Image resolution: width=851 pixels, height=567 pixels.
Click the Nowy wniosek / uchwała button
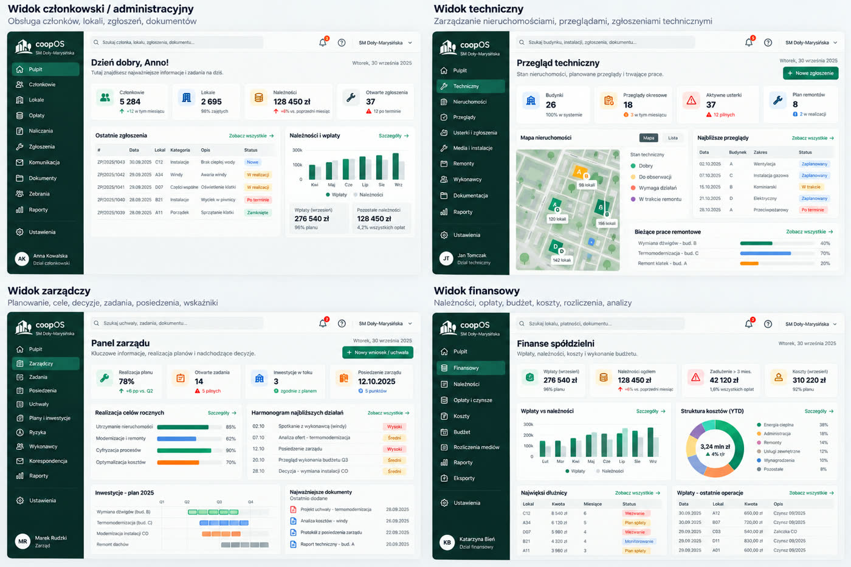click(377, 352)
